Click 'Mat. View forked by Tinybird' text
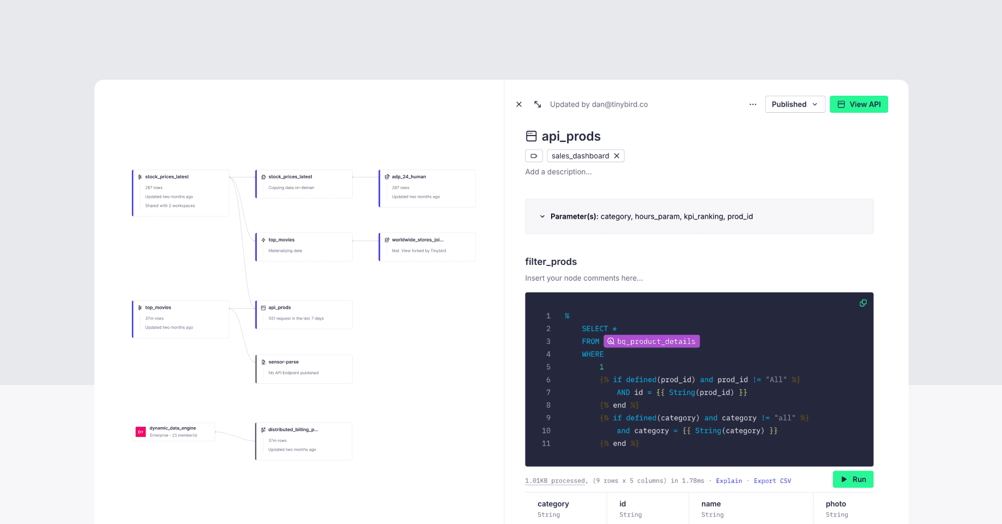 click(419, 251)
